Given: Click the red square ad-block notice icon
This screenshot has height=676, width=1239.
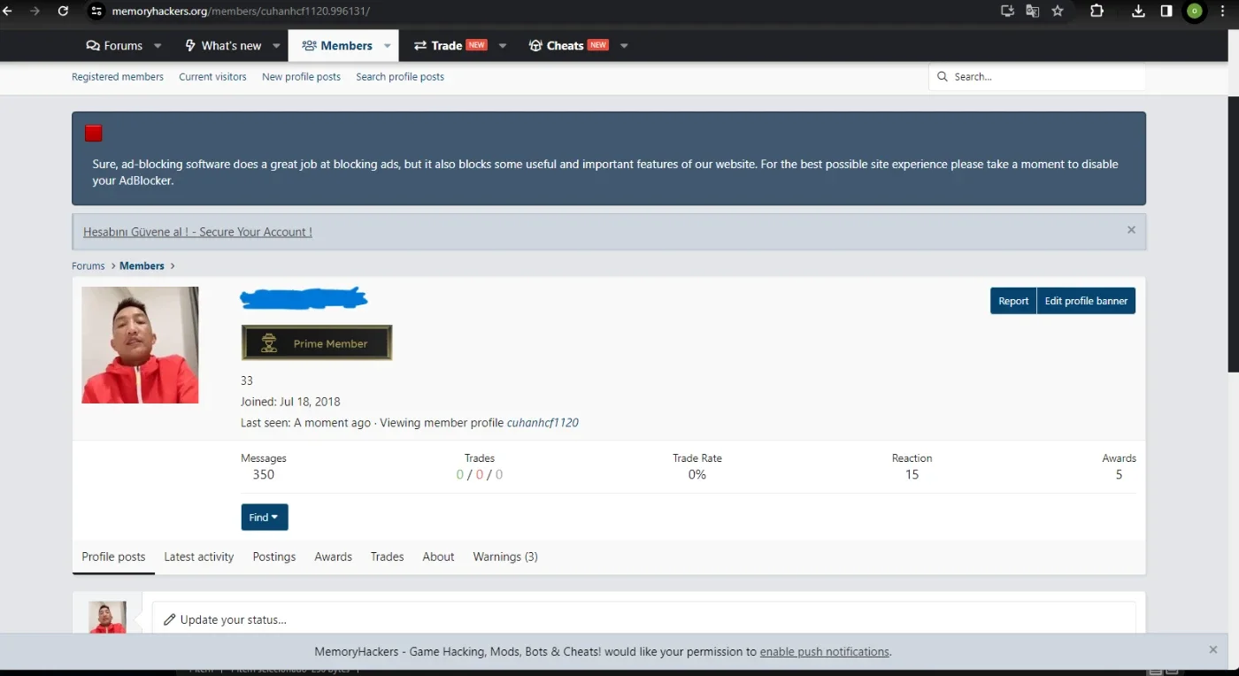Looking at the screenshot, I should 94,134.
